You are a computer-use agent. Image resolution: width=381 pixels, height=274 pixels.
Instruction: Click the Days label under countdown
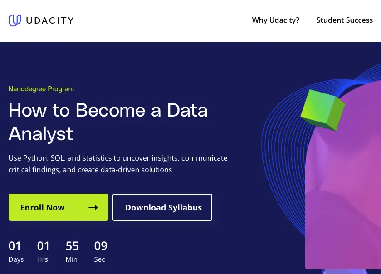coord(16,259)
